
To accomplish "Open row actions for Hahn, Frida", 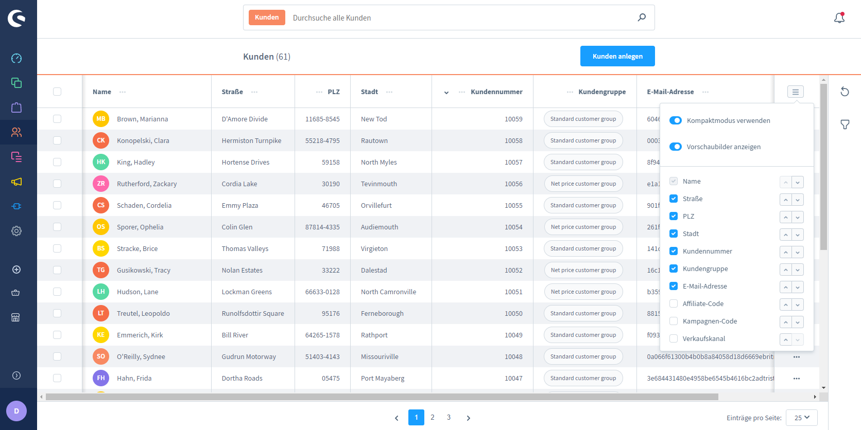I will point(797,379).
